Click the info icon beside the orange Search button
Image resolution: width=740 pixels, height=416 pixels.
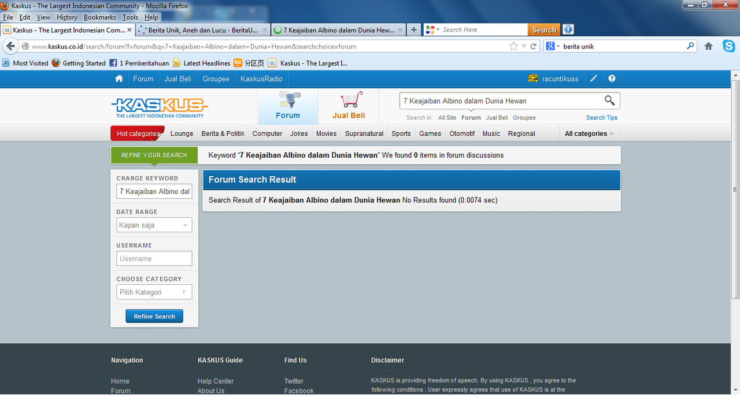568,29
